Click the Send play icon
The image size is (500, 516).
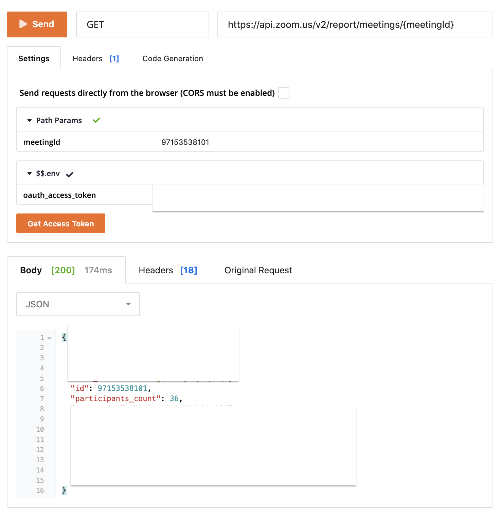click(x=23, y=24)
